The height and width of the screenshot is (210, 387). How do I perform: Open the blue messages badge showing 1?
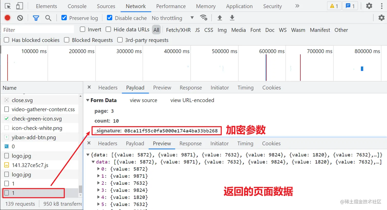click(x=350, y=6)
